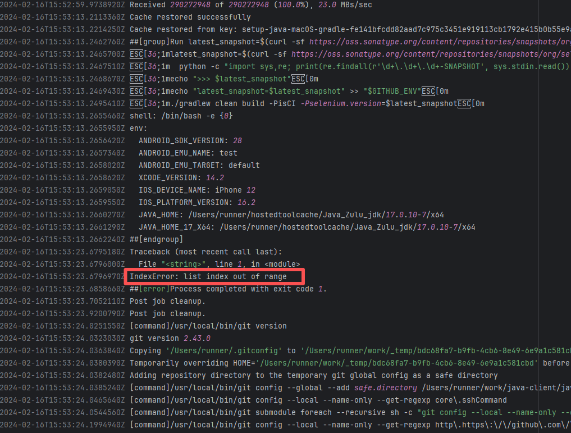Click the ANDROID_EMU_TARGET: default line
Screen dimensions: 571x433
199,165
